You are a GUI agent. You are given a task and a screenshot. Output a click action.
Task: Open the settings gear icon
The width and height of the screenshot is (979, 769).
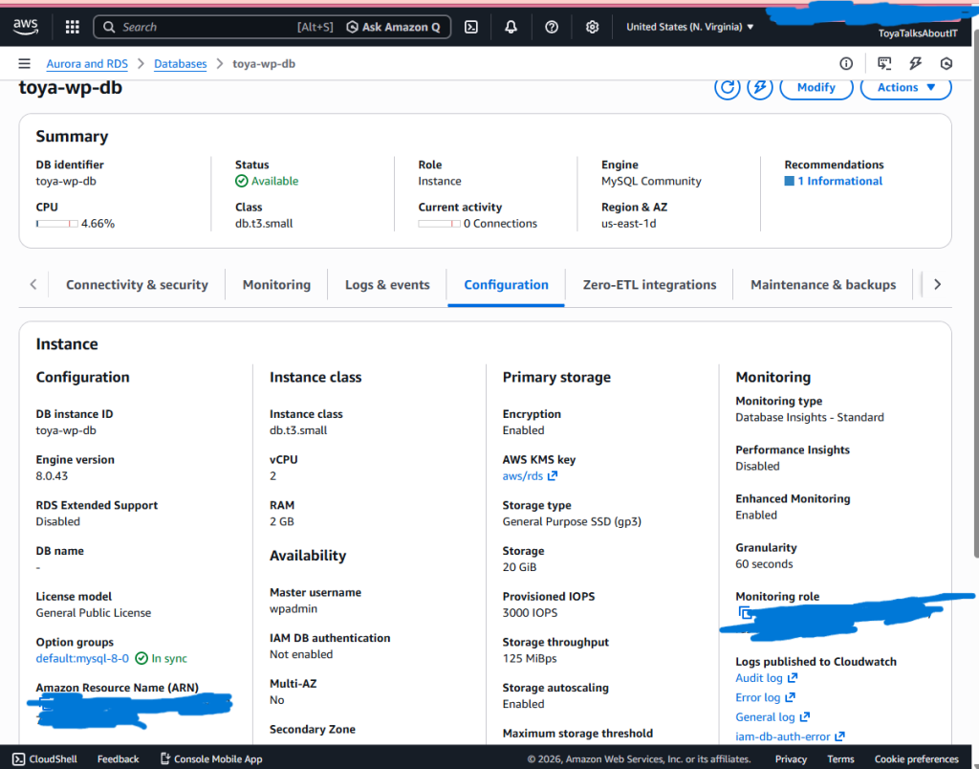pos(592,27)
